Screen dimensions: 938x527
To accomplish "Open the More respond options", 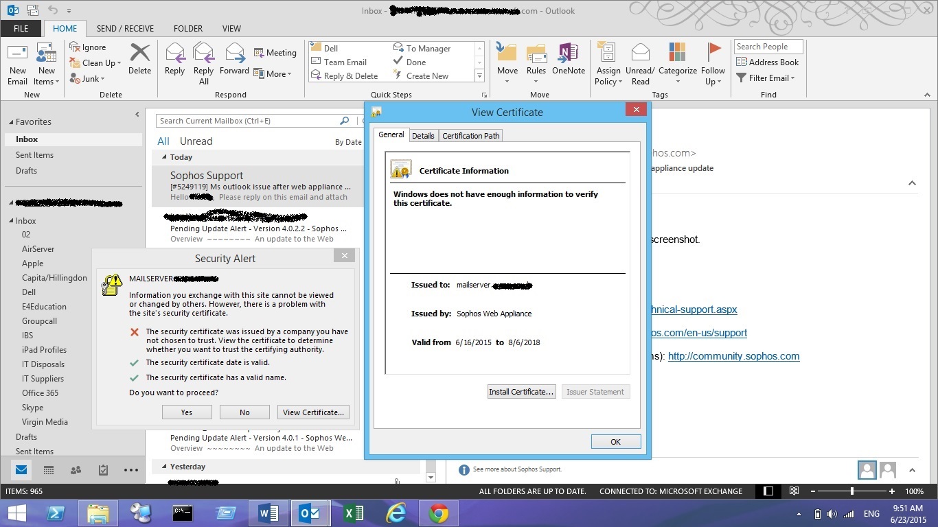I will click(x=273, y=73).
